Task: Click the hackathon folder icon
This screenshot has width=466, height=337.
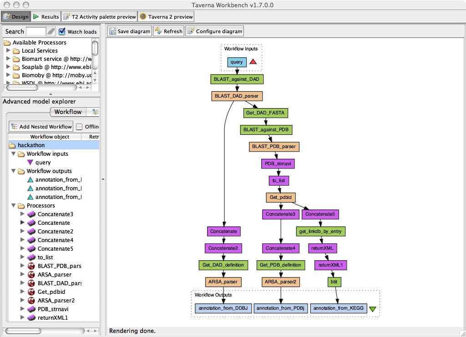Action: point(12,145)
